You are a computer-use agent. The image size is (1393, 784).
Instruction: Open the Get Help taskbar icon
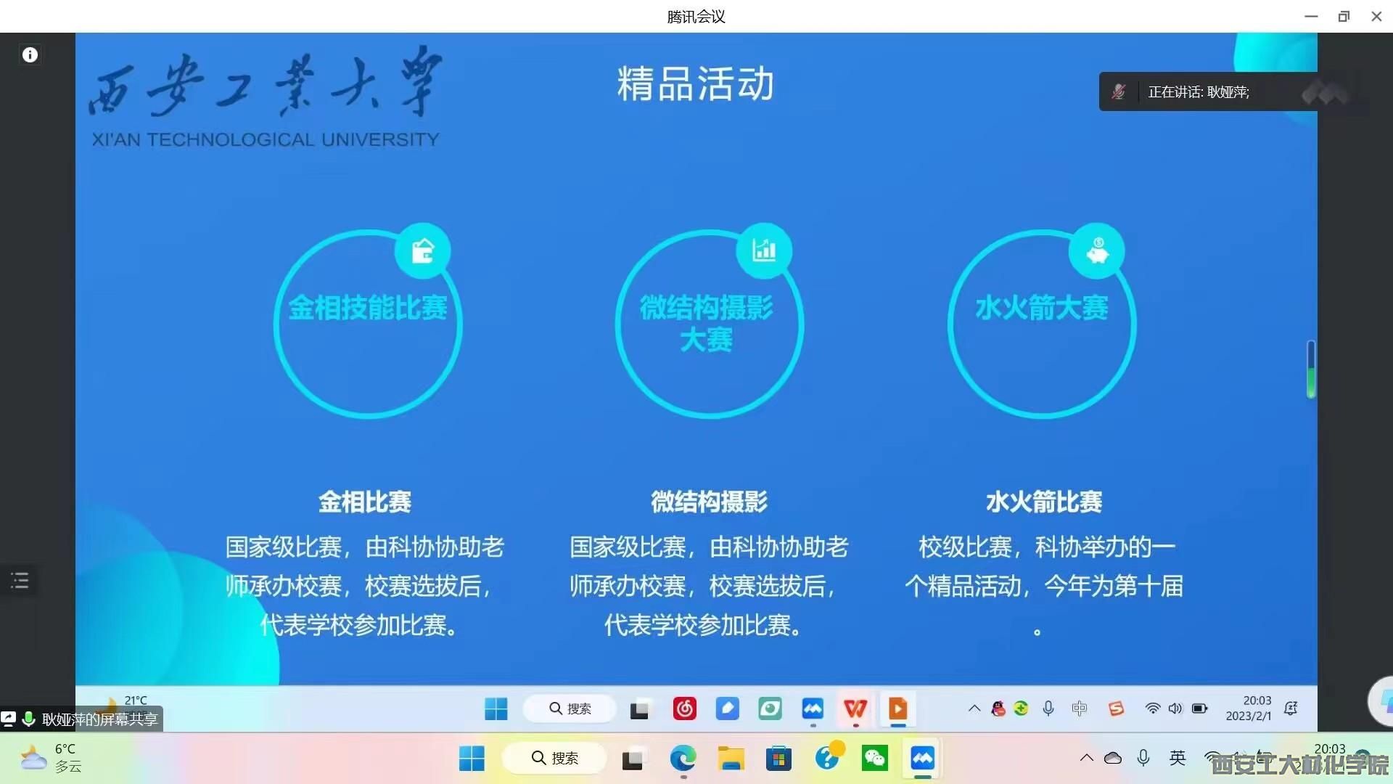coord(826,759)
